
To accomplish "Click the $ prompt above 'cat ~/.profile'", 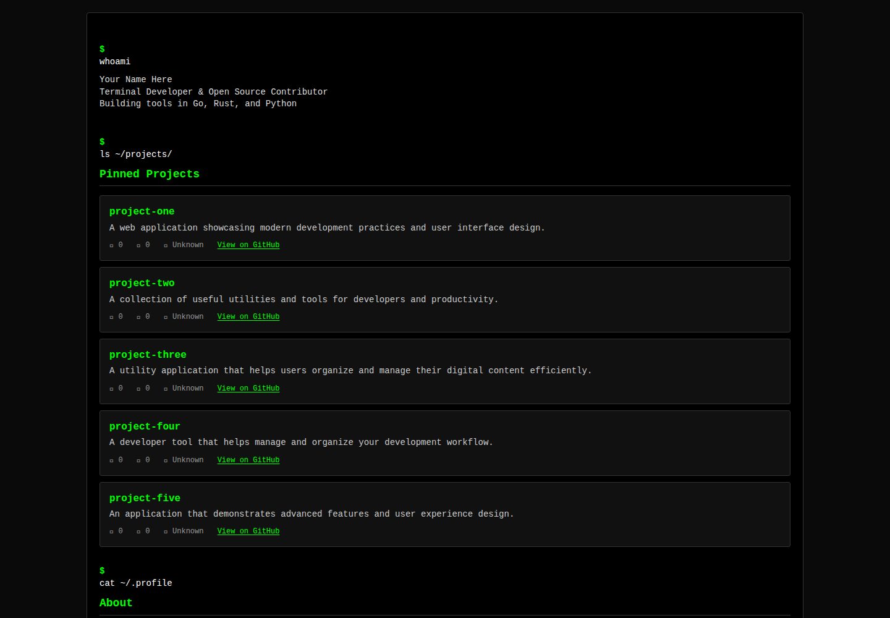I will click(102, 570).
